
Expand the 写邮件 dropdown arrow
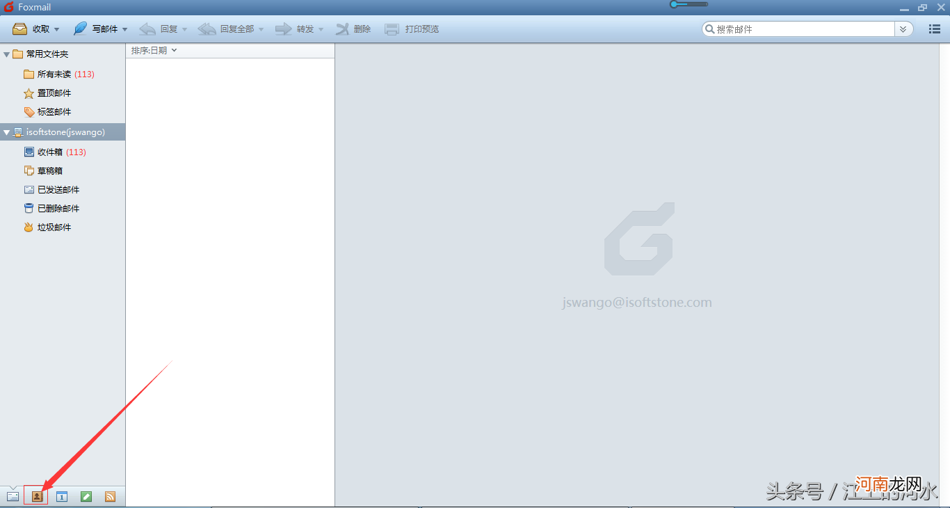[125, 30]
